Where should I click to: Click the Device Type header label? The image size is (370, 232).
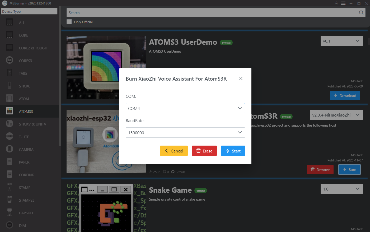point(29,11)
